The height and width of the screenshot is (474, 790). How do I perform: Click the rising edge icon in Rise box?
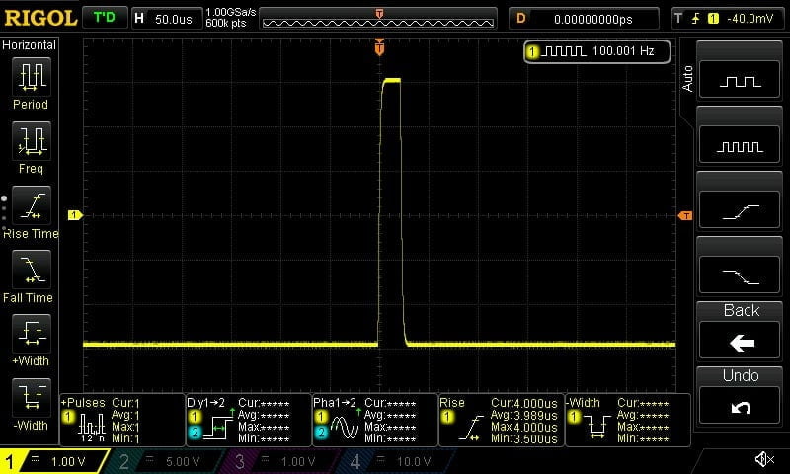pos(471,429)
